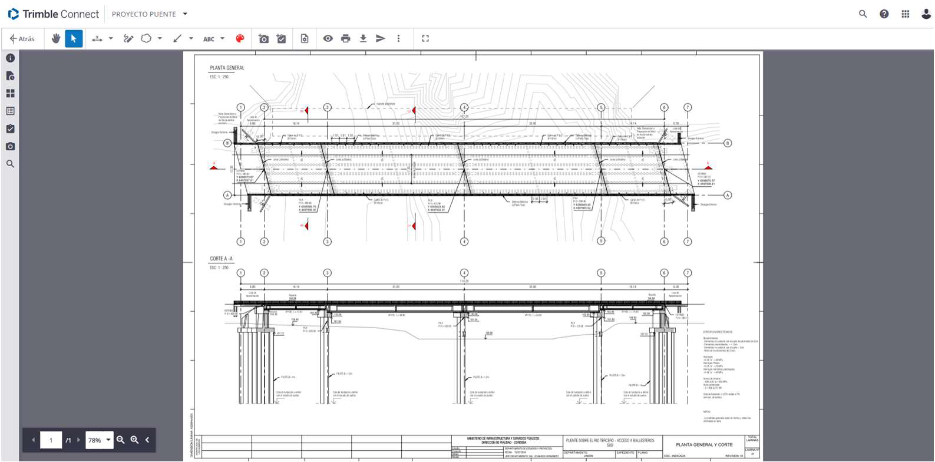
Task: Open the PROYECTO PUENTE project dropdown
Action: point(150,14)
